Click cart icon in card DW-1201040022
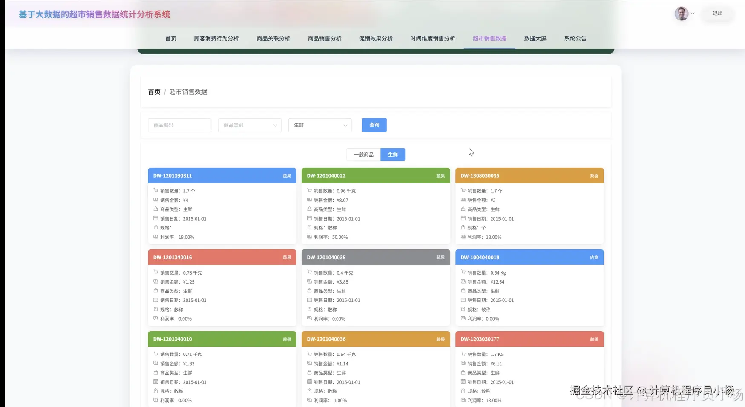745x407 pixels. pos(310,191)
